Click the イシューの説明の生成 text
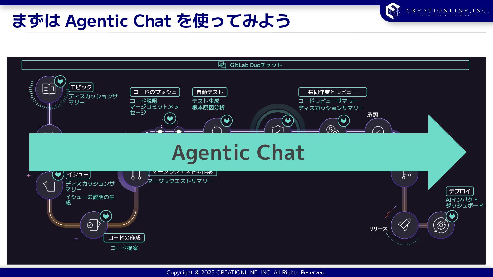 90,200
